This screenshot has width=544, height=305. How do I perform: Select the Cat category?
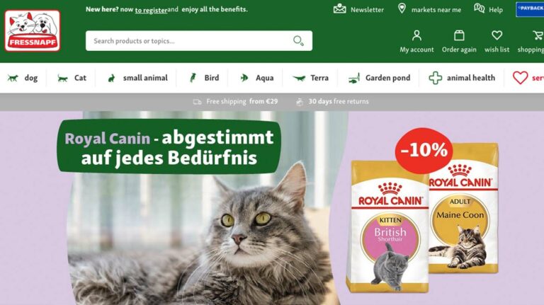72,78
